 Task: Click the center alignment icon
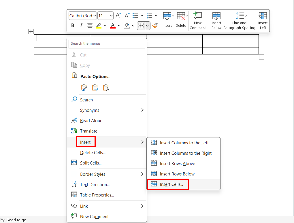[90, 26]
